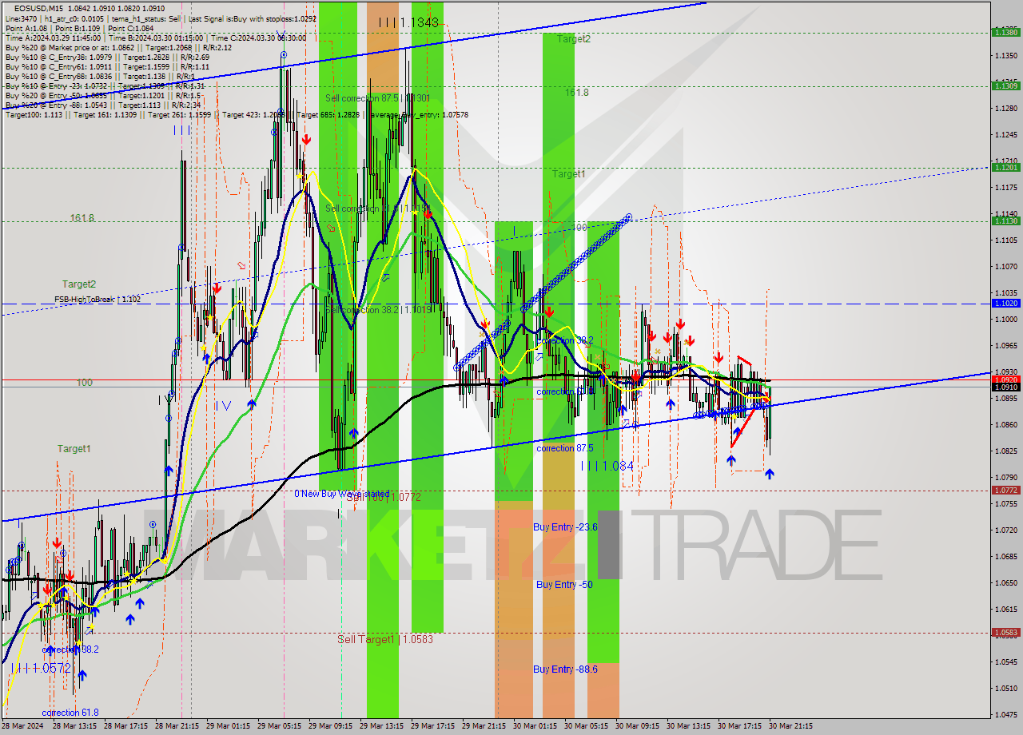Click the green 1.1130 price tag

click(1005, 220)
